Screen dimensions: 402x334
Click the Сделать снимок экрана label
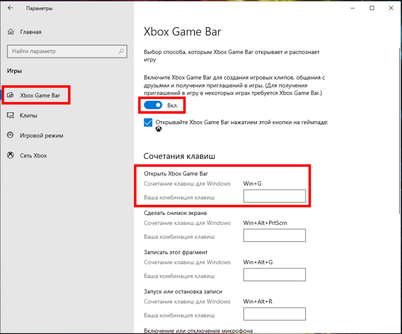coord(175,213)
